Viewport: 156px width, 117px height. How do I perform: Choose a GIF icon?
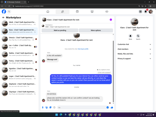(54, 107)
